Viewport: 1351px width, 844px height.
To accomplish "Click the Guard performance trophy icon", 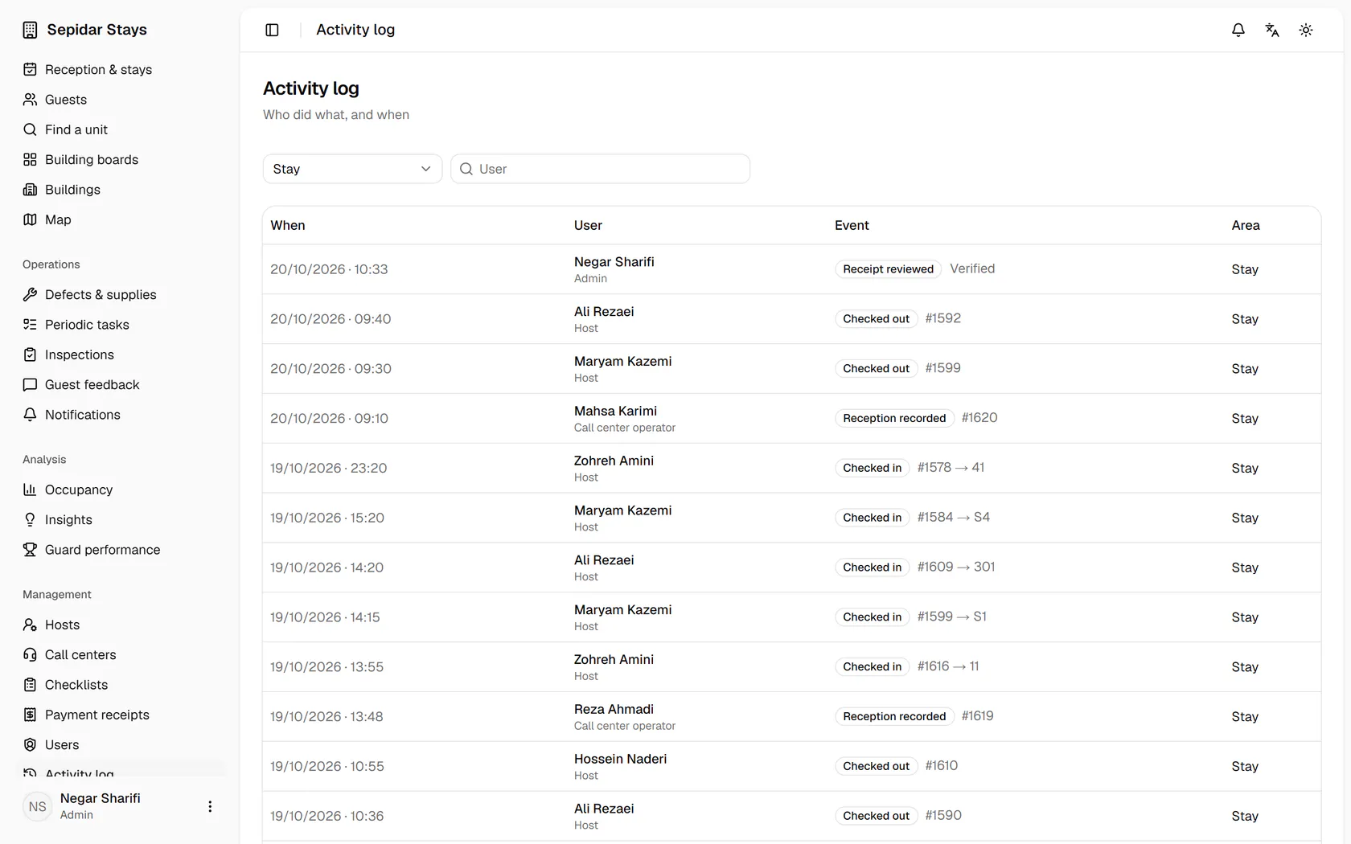I will 30,550.
